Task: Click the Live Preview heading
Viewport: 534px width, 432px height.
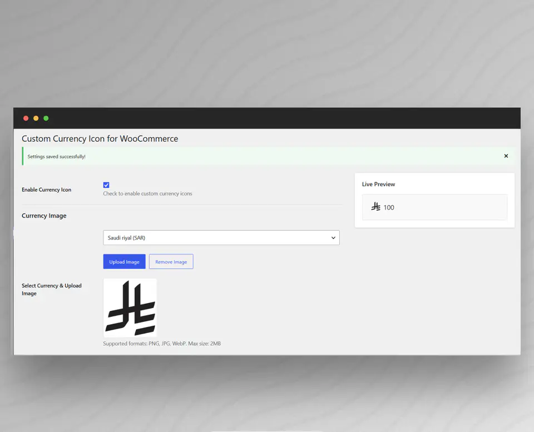Action: [x=378, y=184]
